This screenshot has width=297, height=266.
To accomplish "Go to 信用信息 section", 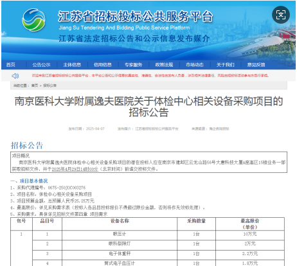I will coord(103,65).
